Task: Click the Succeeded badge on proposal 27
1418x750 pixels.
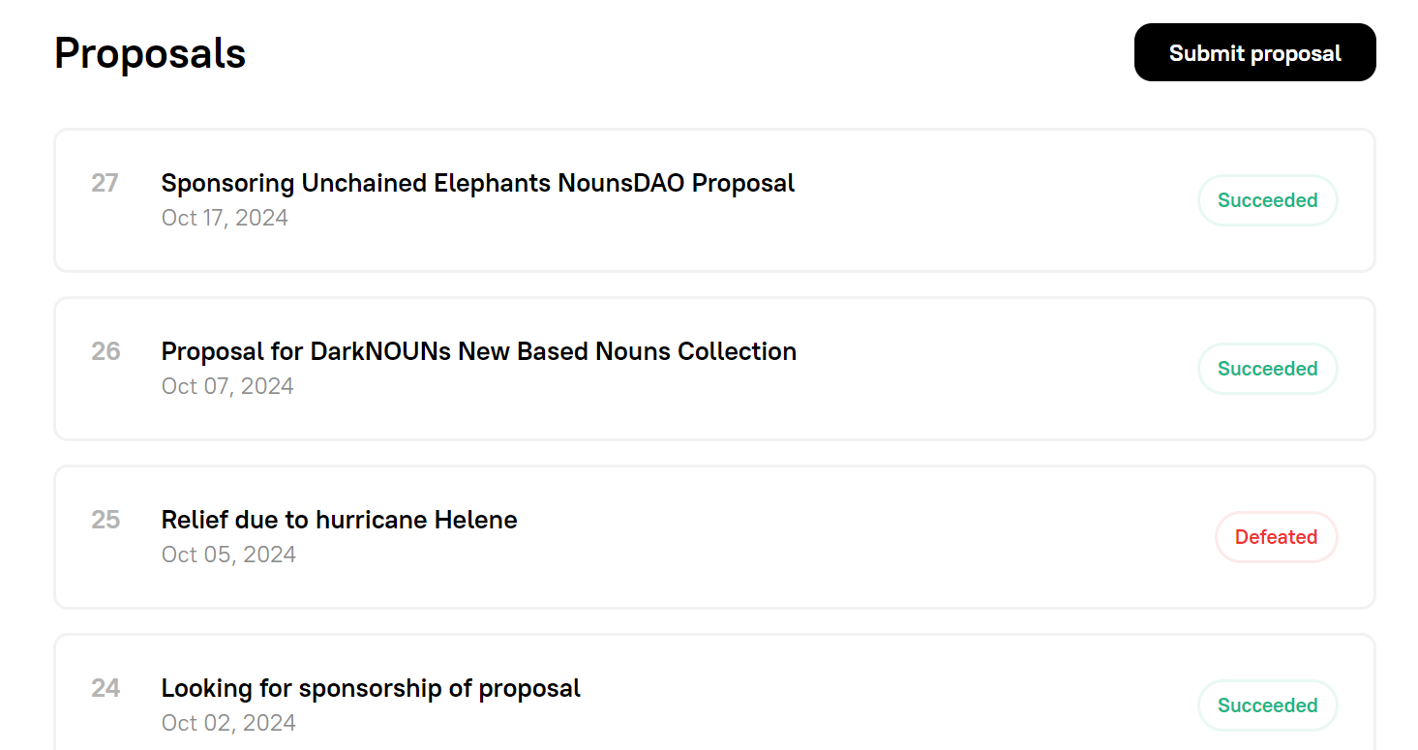Action: point(1267,200)
